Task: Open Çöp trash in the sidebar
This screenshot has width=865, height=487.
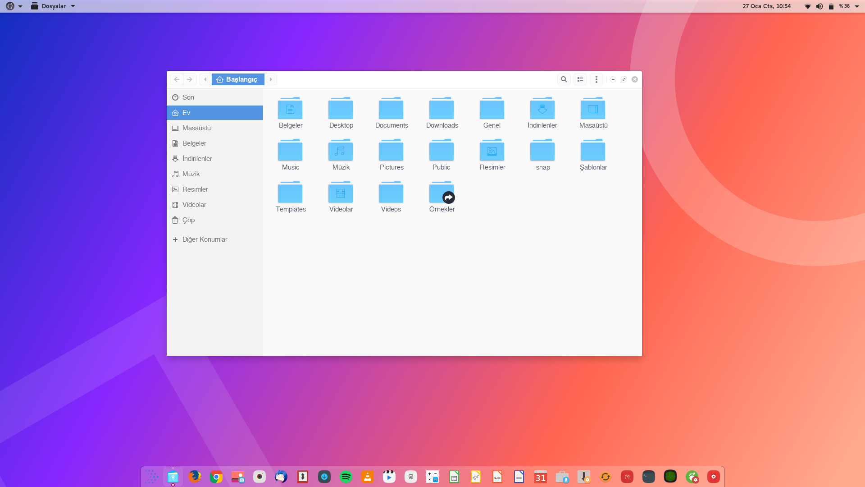Action: (215, 220)
